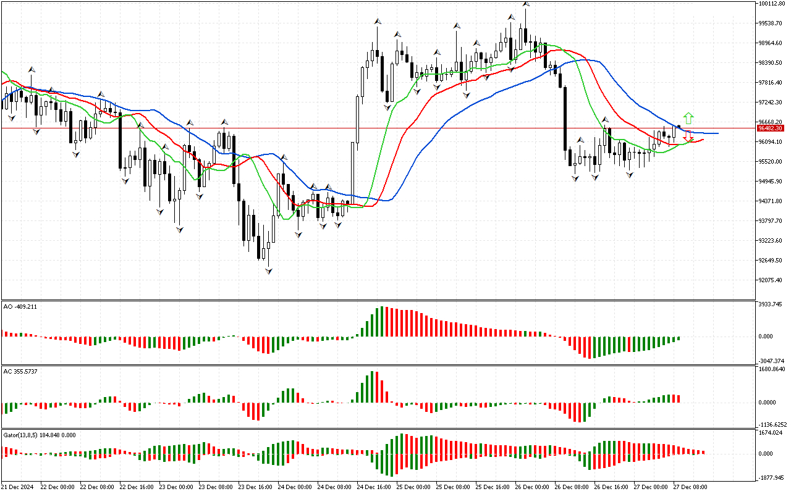Click the 100112.80 price axis label

tap(771, 4)
